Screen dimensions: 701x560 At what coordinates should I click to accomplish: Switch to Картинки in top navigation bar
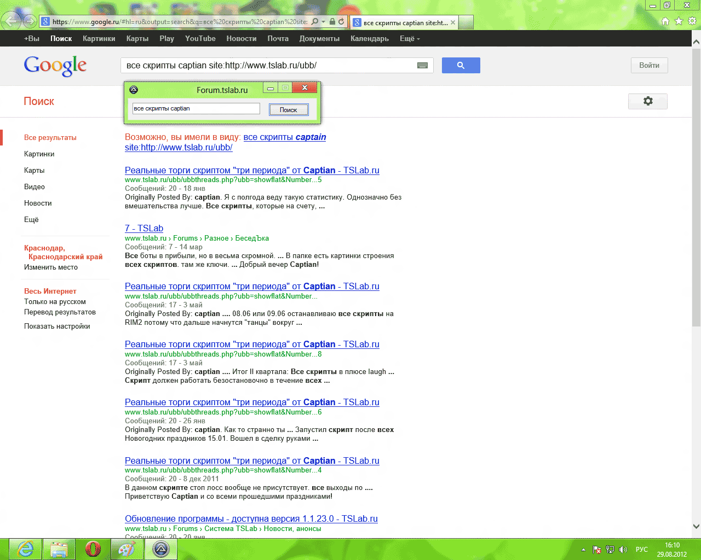pos(99,39)
